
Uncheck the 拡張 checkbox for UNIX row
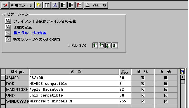coord(143,96)
